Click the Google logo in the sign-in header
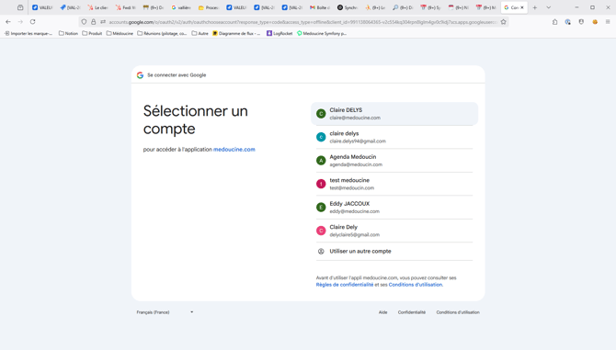Image resolution: width=616 pixels, height=350 pixels. coord(140,75)
